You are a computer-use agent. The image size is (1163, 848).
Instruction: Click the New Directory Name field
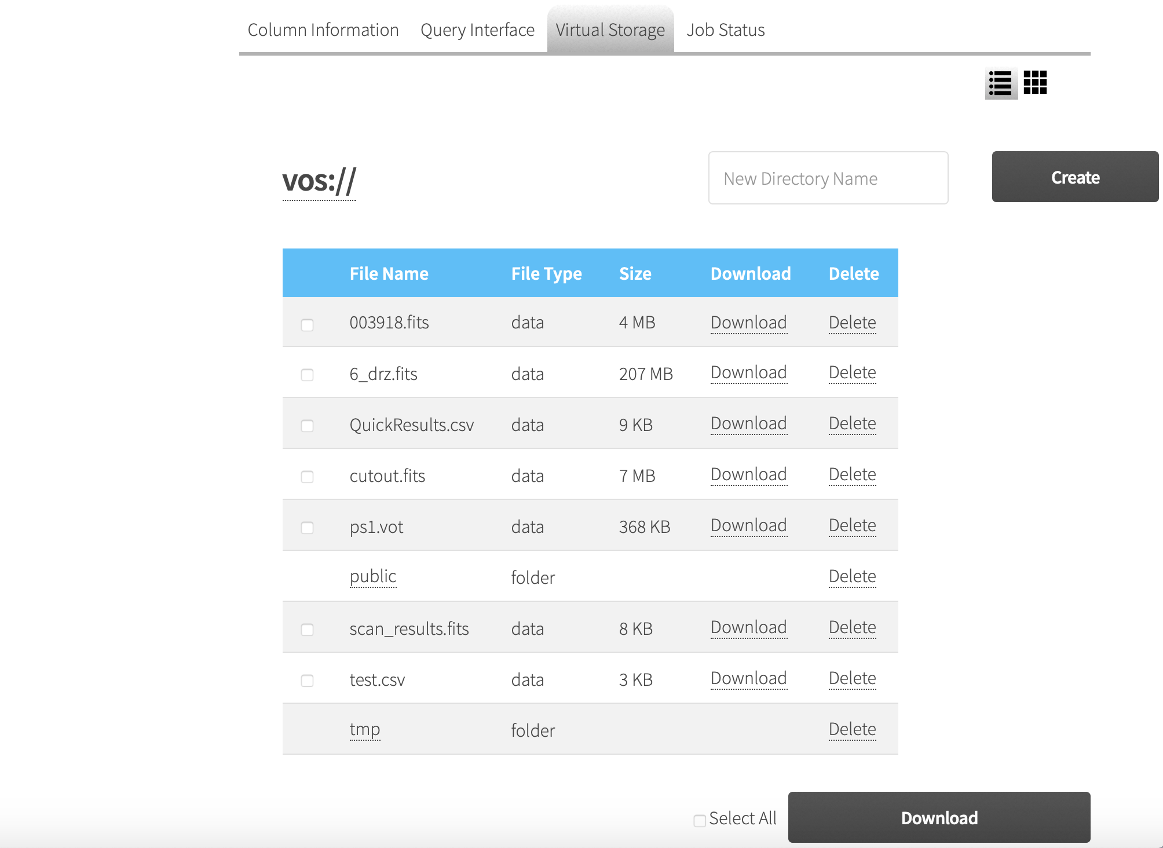tap(828, 178)
